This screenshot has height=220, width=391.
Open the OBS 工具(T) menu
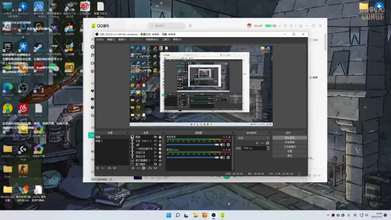[166, 40]
